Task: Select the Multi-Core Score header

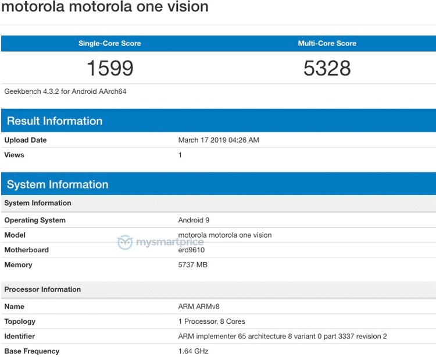Action: pyautogui.click(x=327, y=44)
